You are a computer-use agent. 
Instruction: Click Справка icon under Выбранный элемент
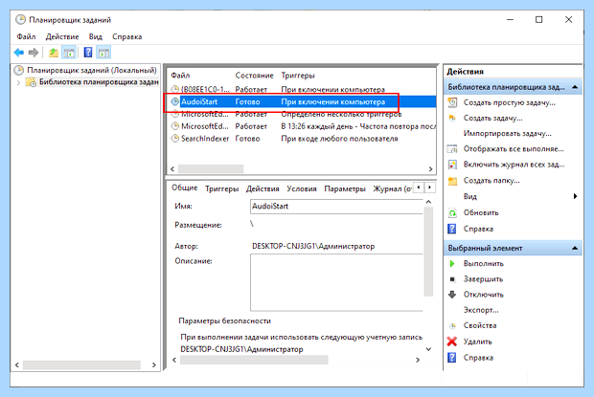coord(452,358)
